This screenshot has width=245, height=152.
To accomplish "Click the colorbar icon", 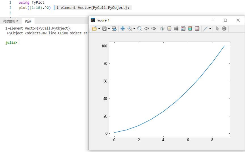I will click(x=190, y=29).
